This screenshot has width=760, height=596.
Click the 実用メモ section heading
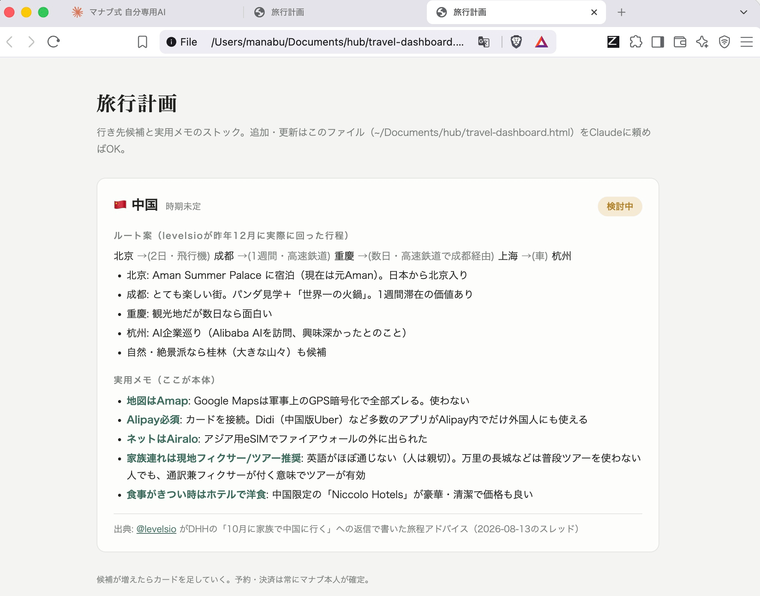165,380
